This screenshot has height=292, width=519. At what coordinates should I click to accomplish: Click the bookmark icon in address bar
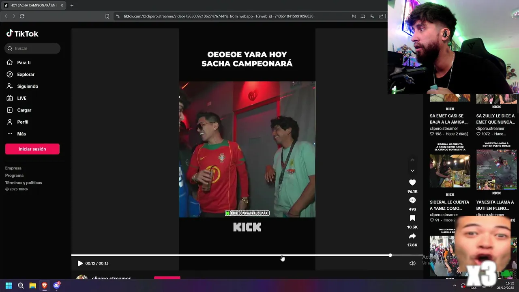coord(107,16)
